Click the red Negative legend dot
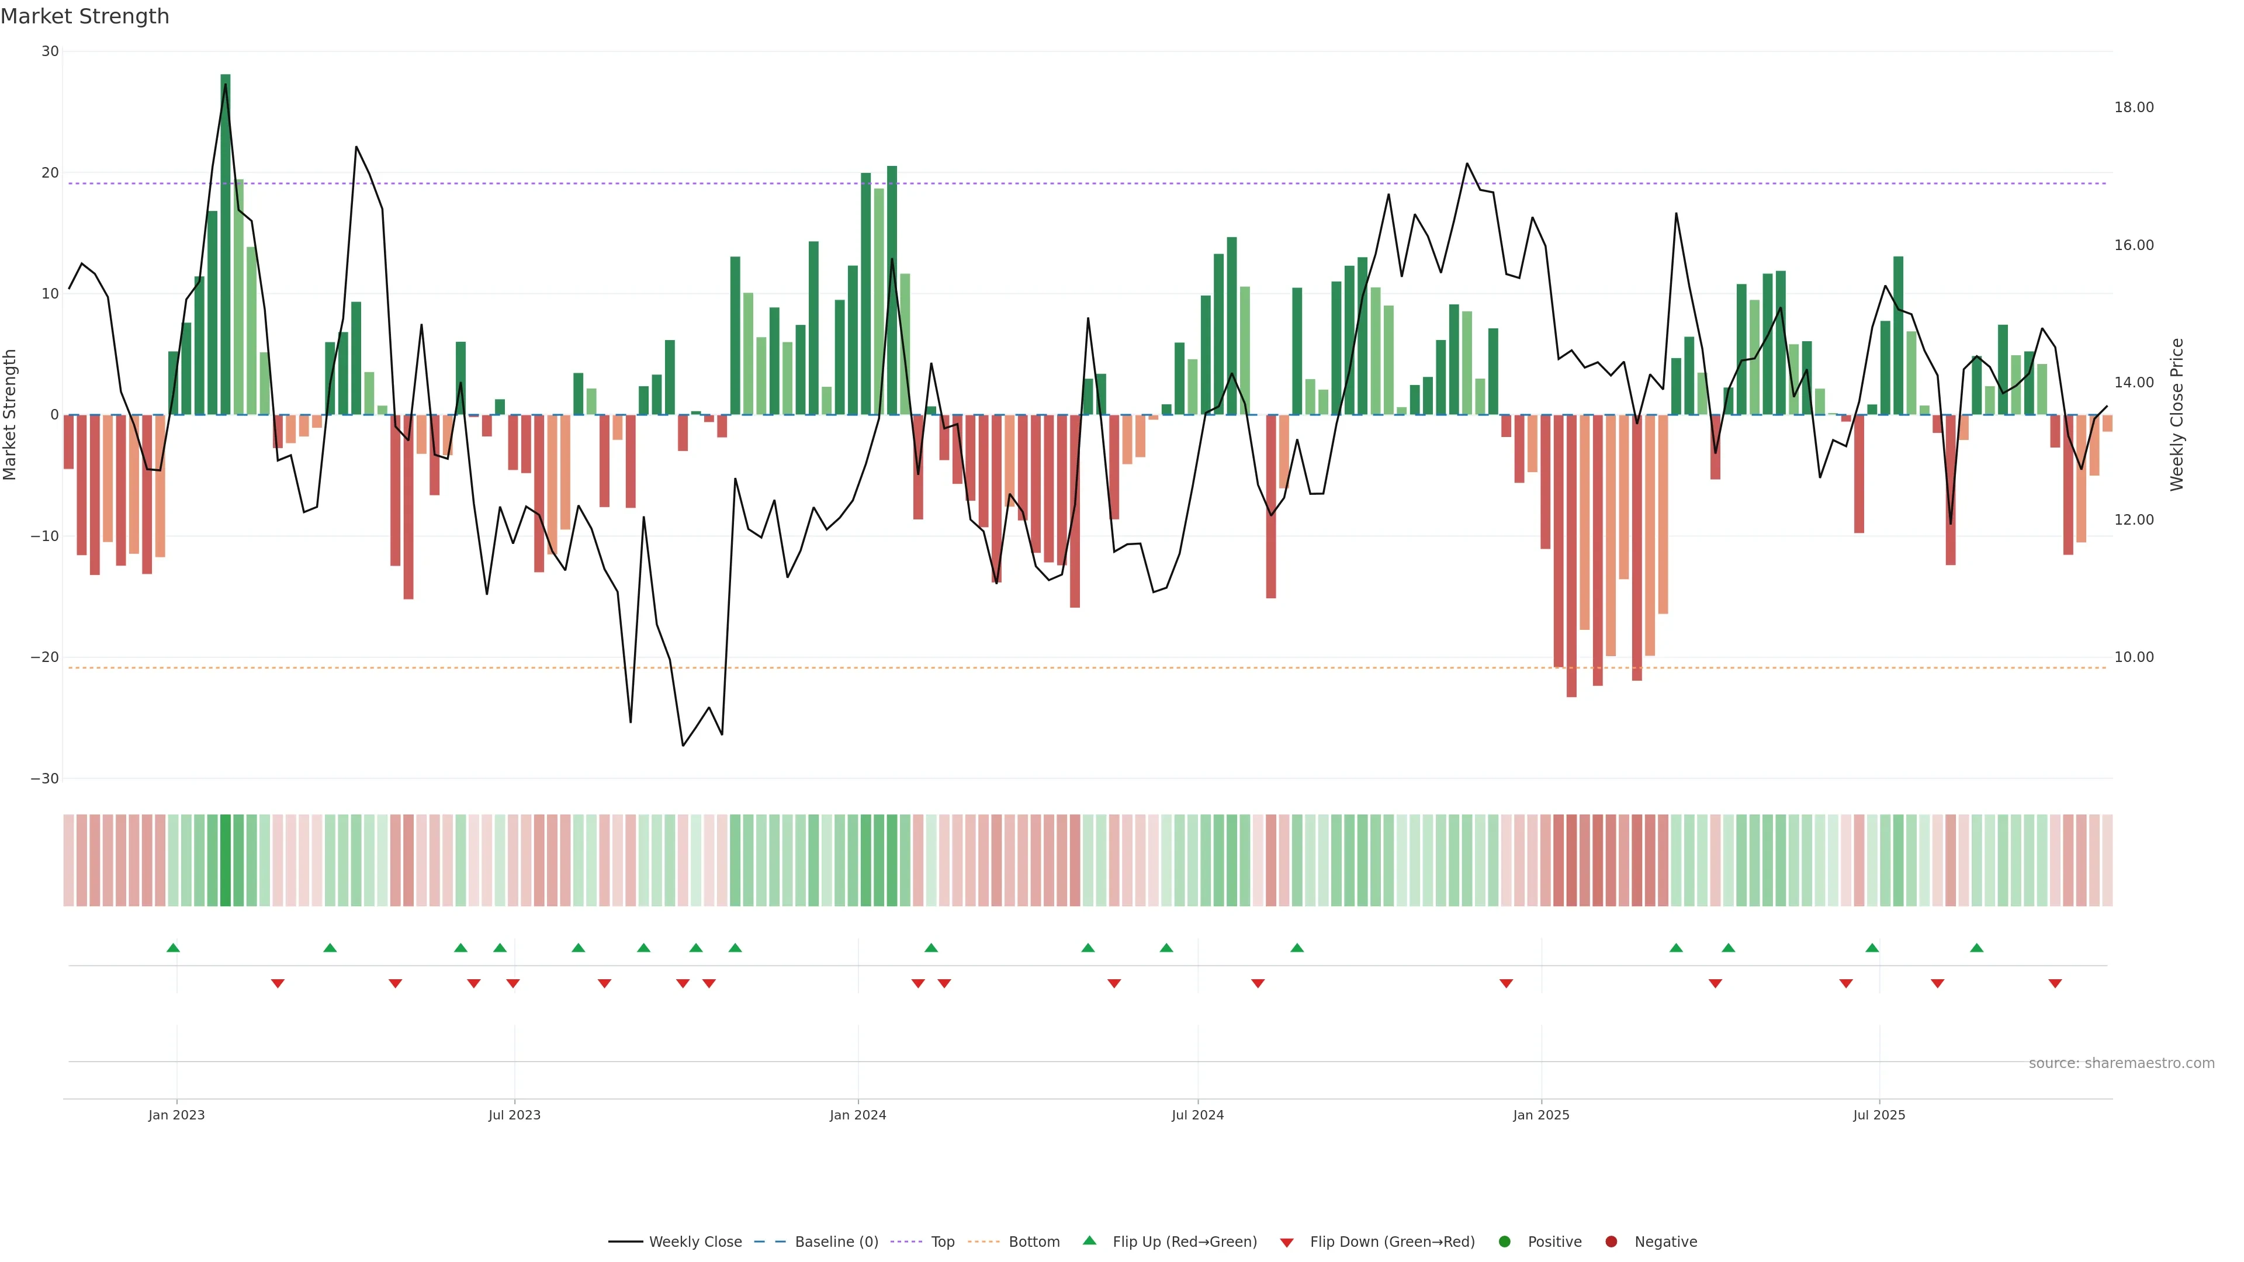This screenshot has height=1262, width=2244. pos(1611,1241)
